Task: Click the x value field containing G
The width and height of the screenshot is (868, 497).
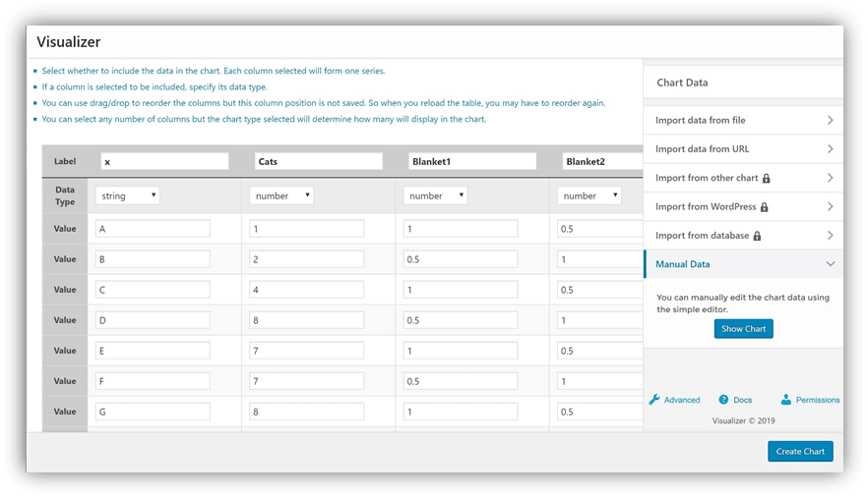Action: tap(153, 412)
